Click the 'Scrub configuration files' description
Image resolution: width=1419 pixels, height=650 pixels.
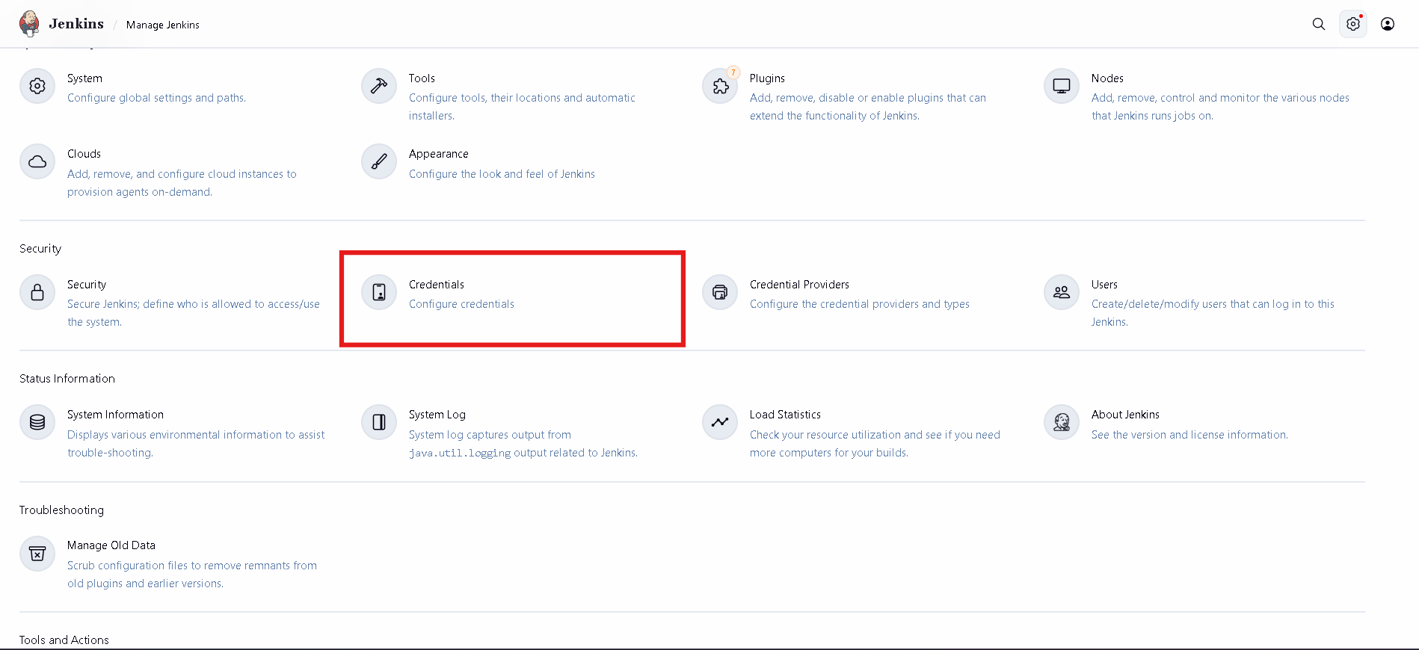point(192,575)
